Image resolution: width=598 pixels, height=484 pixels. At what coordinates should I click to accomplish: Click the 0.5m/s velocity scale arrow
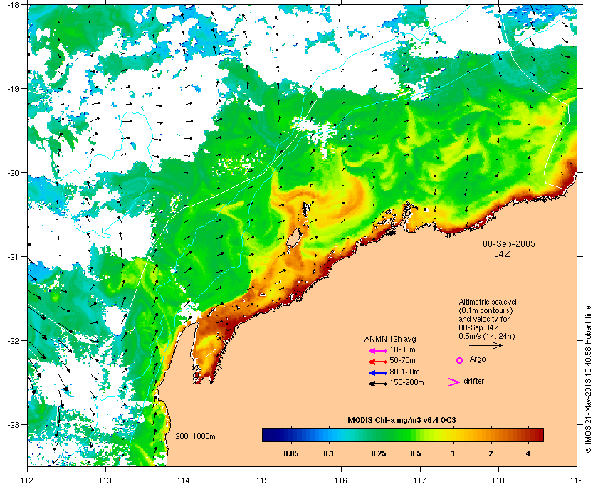pos(486,346)
